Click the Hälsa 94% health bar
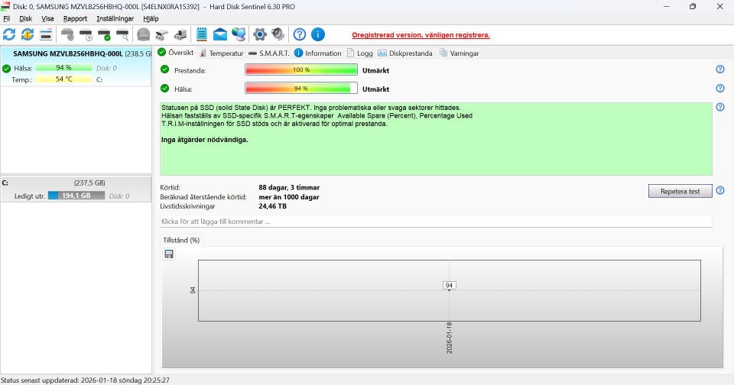 point(300,89)
